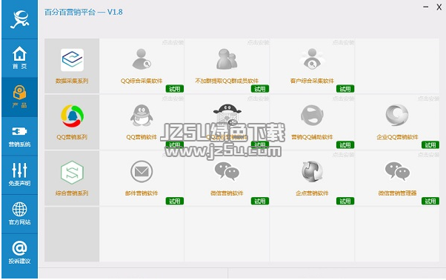
Task: Click the running figure logo at top-left
Action: [19, 19]
